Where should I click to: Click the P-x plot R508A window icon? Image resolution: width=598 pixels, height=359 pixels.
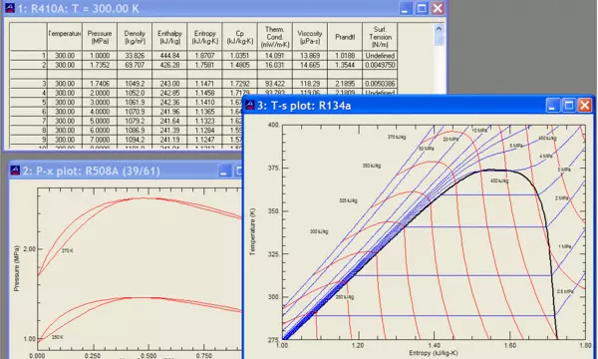tap(15, 171)
